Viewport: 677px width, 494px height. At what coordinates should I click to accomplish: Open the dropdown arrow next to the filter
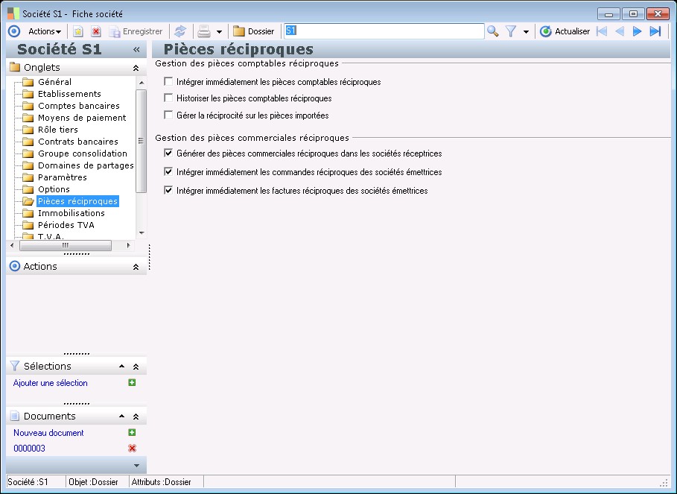point(526,32)
